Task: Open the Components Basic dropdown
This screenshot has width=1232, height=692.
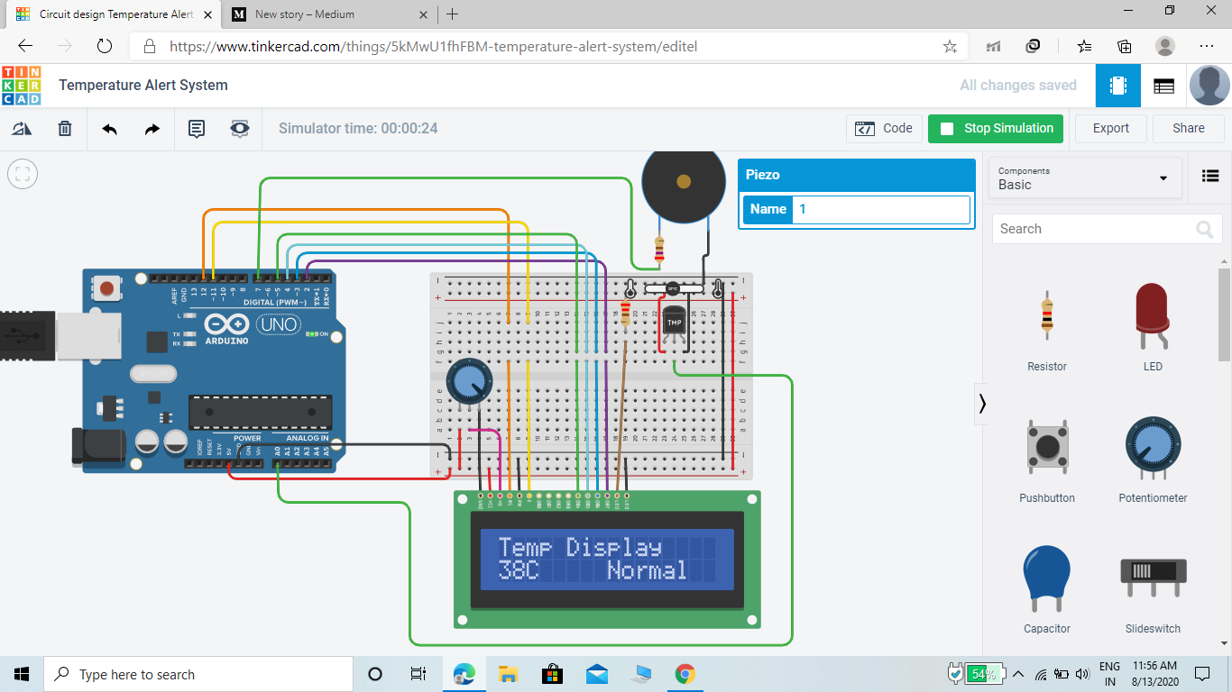Action: [1084, 178]
